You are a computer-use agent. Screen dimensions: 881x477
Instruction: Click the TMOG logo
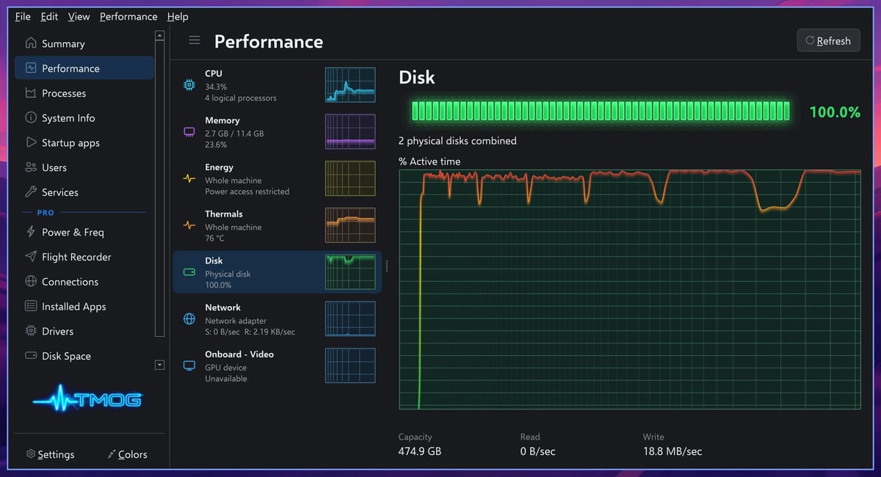click(x=87, y=399)
